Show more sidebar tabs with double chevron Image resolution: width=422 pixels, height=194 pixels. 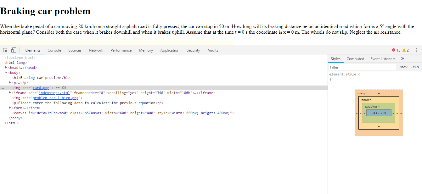[x=402, y=59]
